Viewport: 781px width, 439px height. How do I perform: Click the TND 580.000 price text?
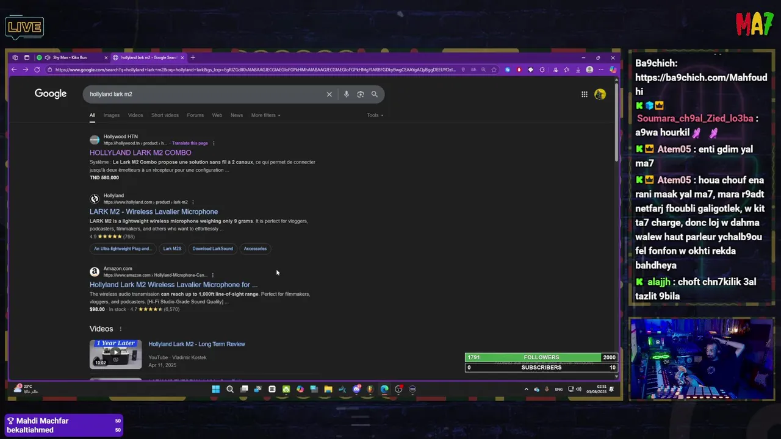click(x=104, y=177)
